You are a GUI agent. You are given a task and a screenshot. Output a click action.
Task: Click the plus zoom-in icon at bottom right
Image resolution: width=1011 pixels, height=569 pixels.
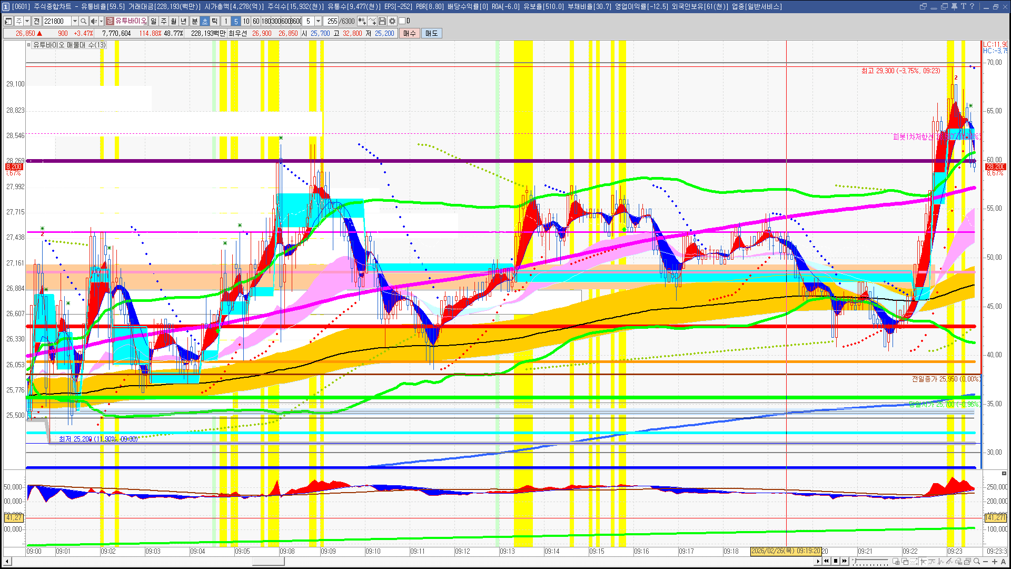(x=995, y=562)
